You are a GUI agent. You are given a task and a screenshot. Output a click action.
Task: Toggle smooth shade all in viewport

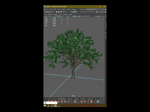(x=74, y=16)
